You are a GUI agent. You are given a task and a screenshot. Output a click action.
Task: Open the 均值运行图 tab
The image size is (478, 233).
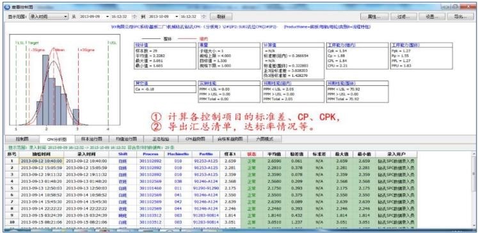coord(126,139)
